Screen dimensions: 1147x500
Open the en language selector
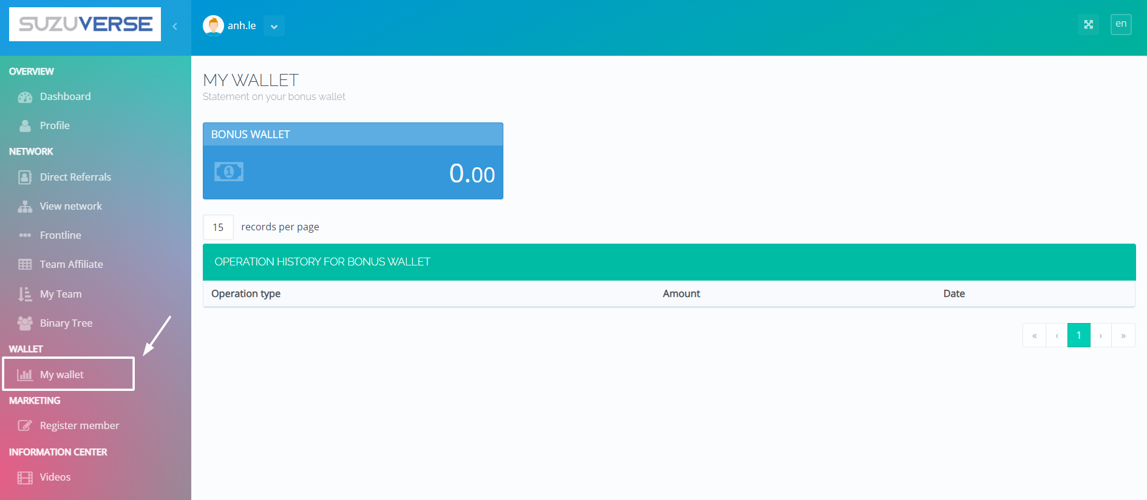[x=1120, y=24]
